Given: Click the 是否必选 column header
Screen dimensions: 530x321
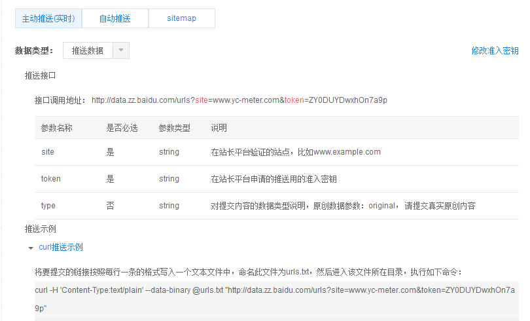Looking at the screenshot, I should (122, 128).
